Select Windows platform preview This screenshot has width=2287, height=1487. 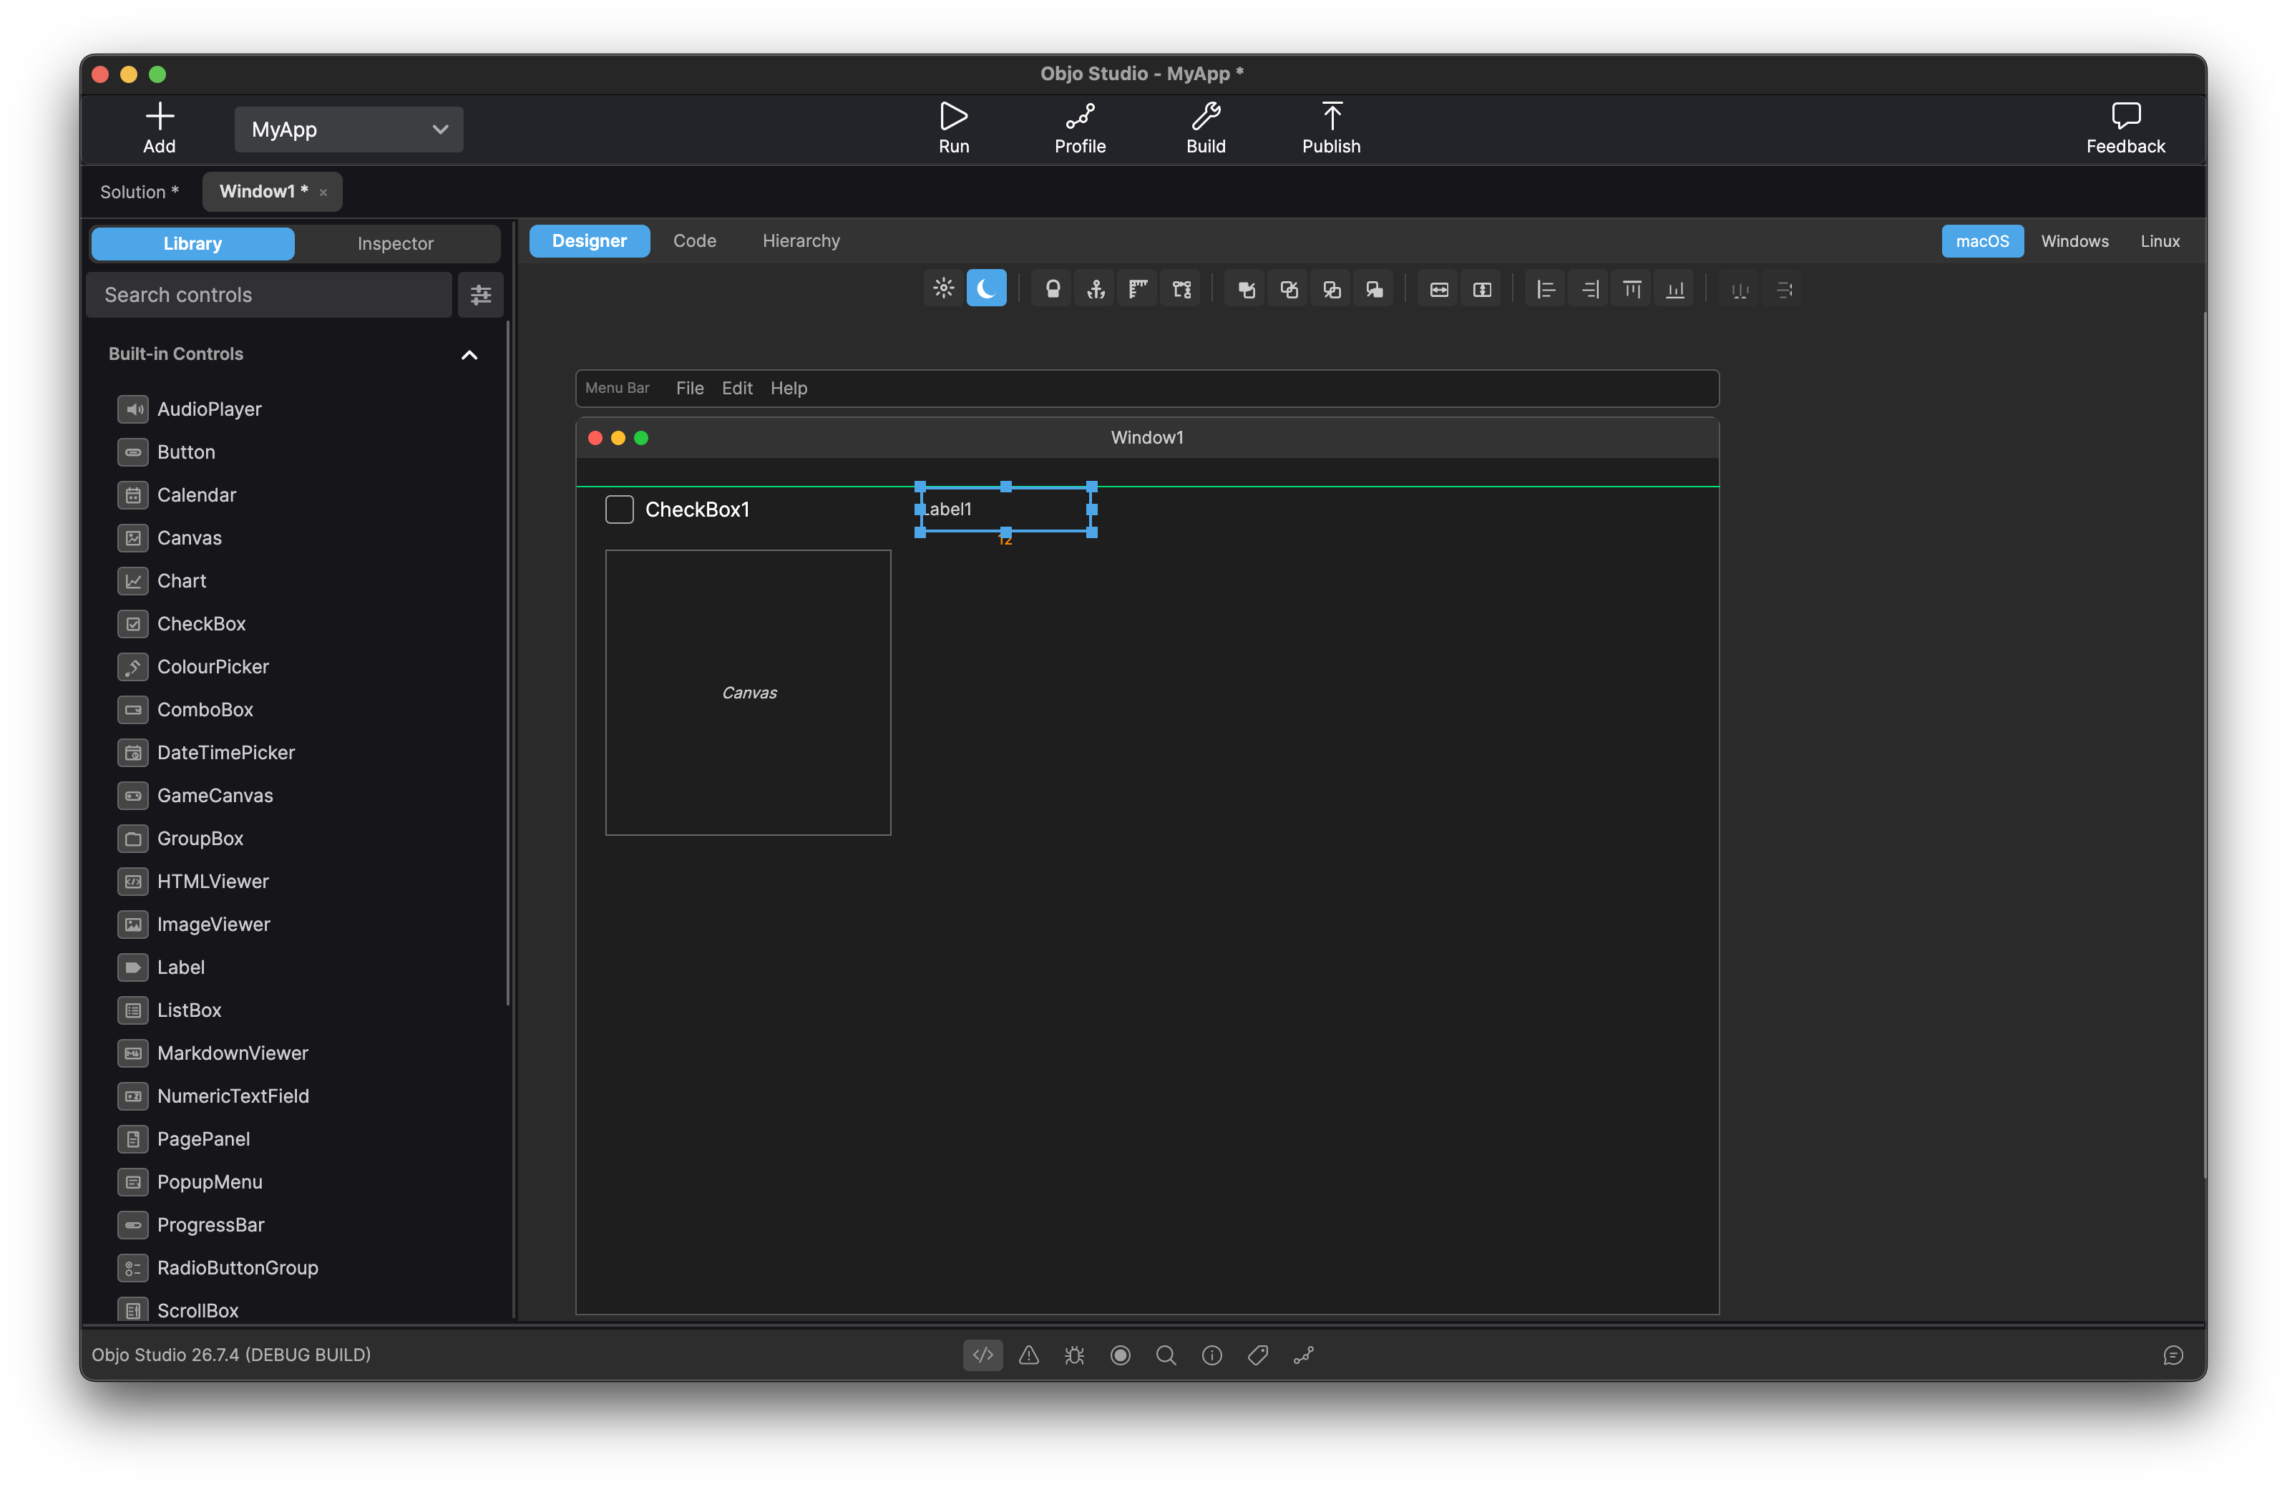(2074, 241)
